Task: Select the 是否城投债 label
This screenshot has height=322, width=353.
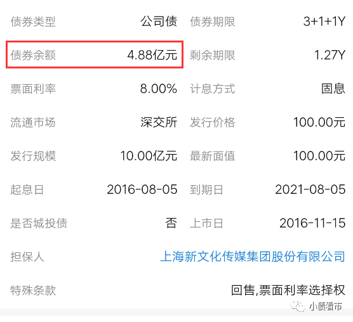Action: point(39,223)
